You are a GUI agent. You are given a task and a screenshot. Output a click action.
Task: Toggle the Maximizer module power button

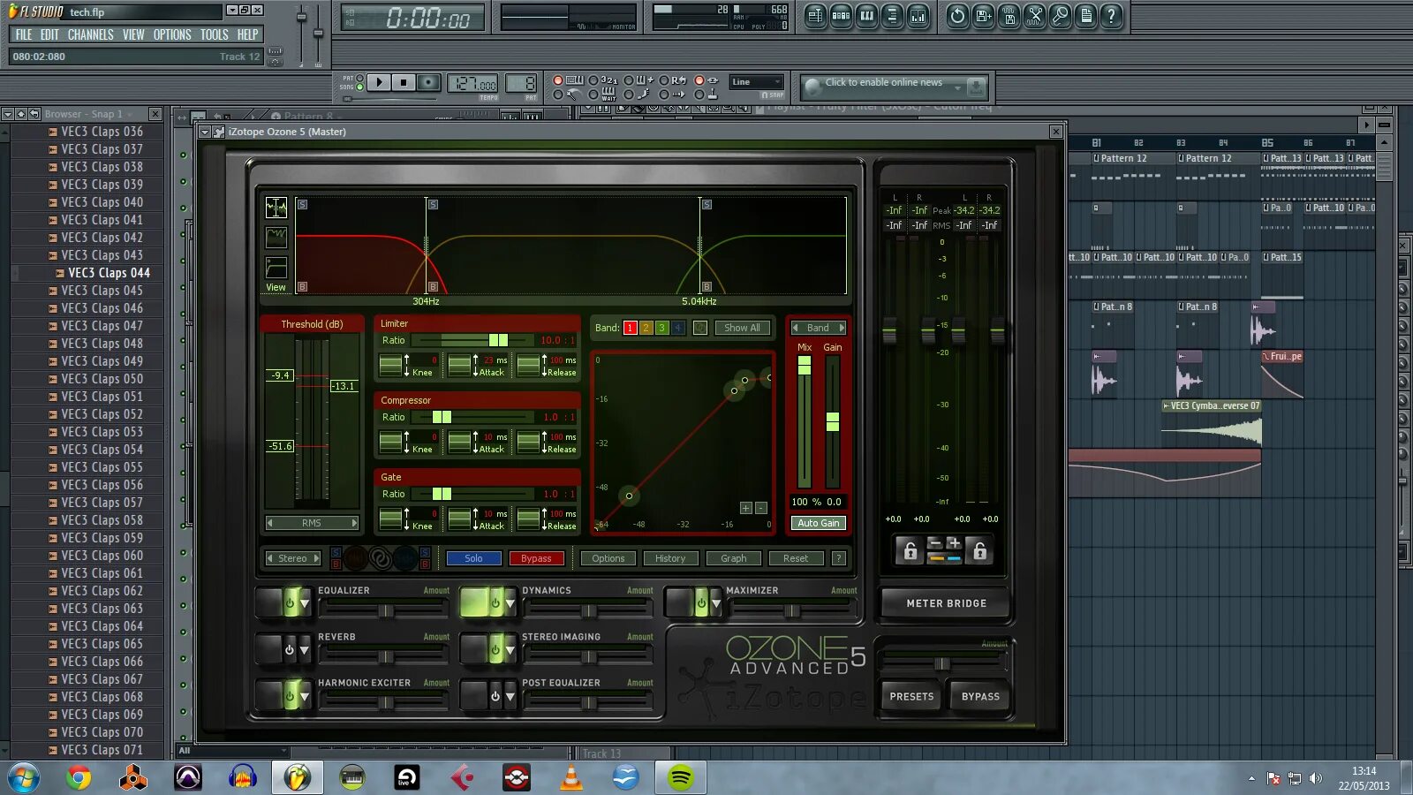[x=701, y=603]
